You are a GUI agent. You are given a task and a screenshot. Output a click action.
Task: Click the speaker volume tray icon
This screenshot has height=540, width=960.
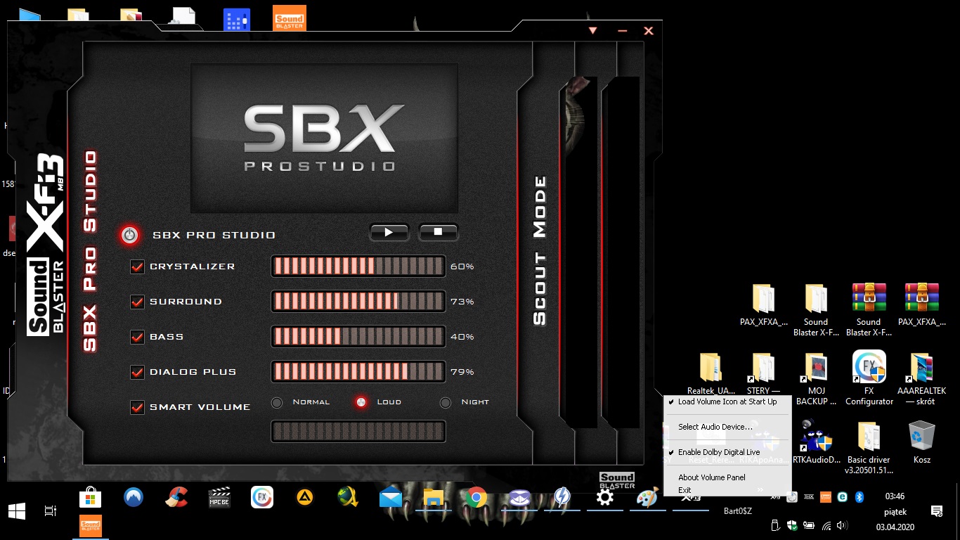[843, 525]
